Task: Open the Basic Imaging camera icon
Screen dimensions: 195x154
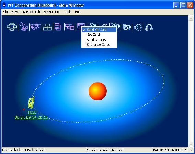Action: tap(127, 27)
